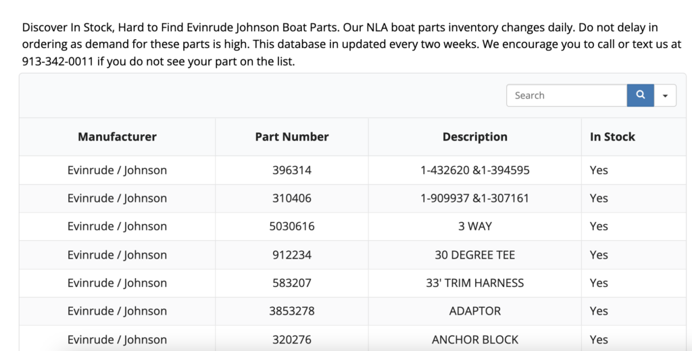Select the 30 DEGREE TEE description
The width and height of the screenshot is (692, 351).
tap(474, 254)
